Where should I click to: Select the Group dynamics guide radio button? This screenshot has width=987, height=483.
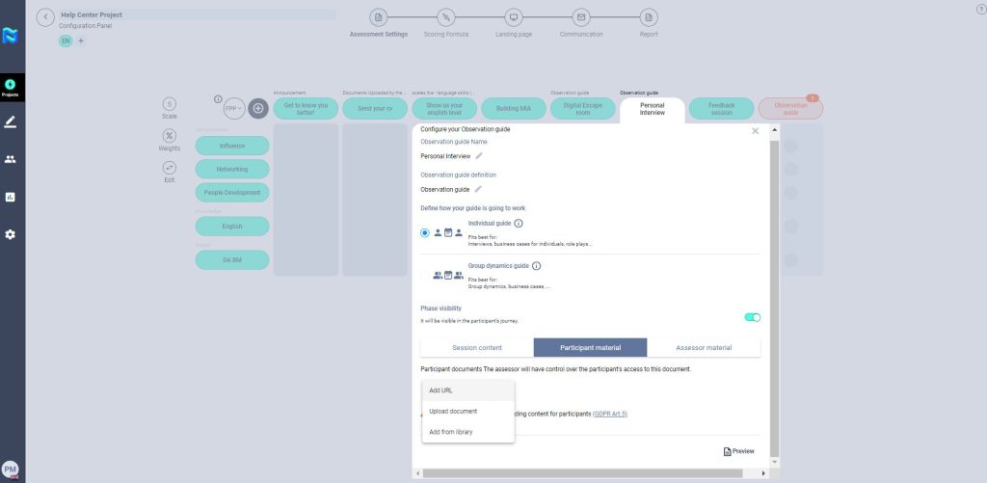pos(425,276)
